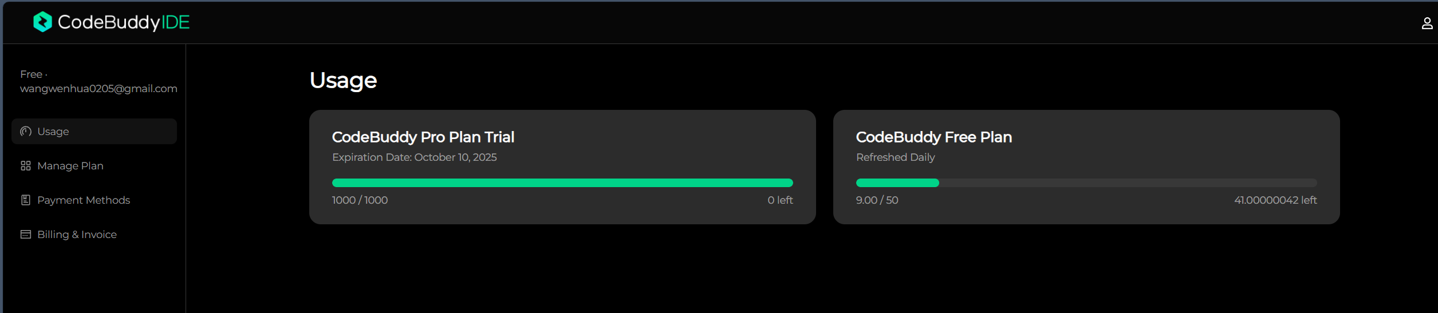Click the Payment Methods receipt icon
The width and height of the screenshot is (1438, 313).
point(26,200)
